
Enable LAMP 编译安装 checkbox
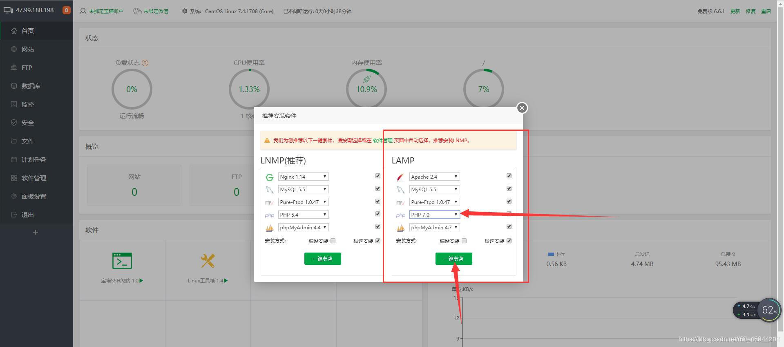(x=464, y=241)
